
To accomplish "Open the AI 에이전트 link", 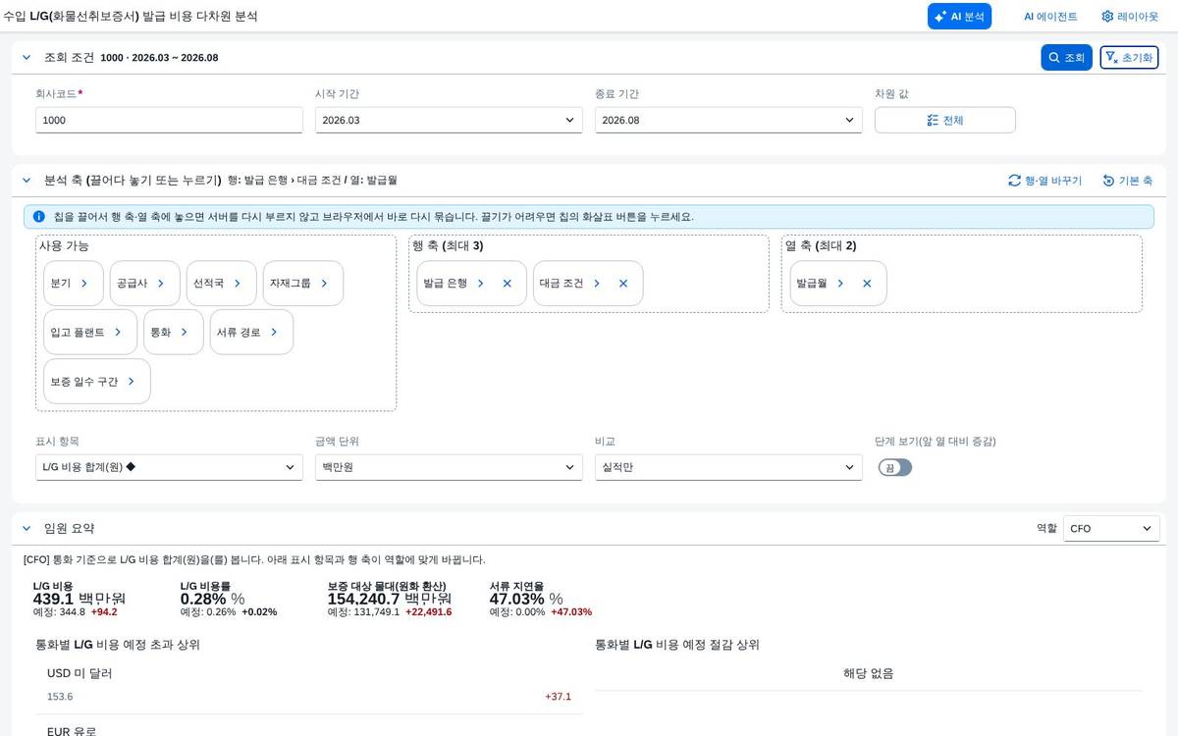I will [x=1050, y=16].
